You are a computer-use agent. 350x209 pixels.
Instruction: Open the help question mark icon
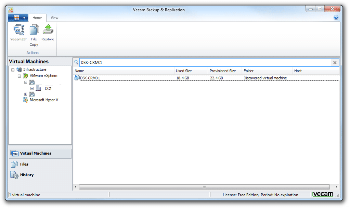[336, 18]
